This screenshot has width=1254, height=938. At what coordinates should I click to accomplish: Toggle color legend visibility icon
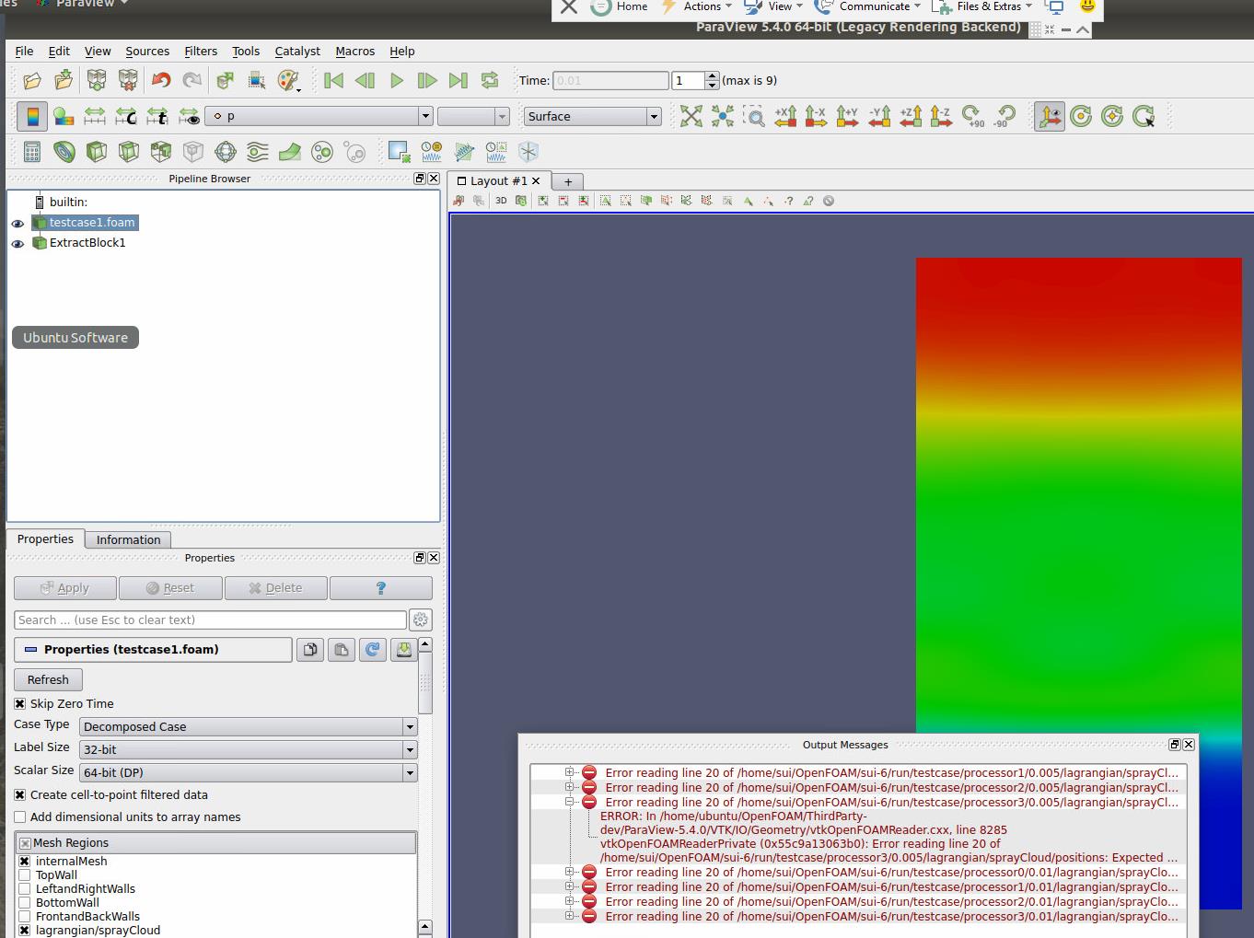[32, 117]
